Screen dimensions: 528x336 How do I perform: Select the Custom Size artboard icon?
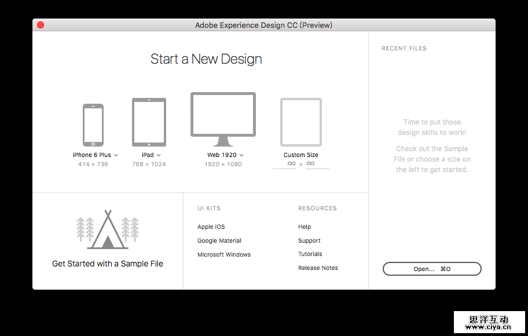[x=300, y=122]
